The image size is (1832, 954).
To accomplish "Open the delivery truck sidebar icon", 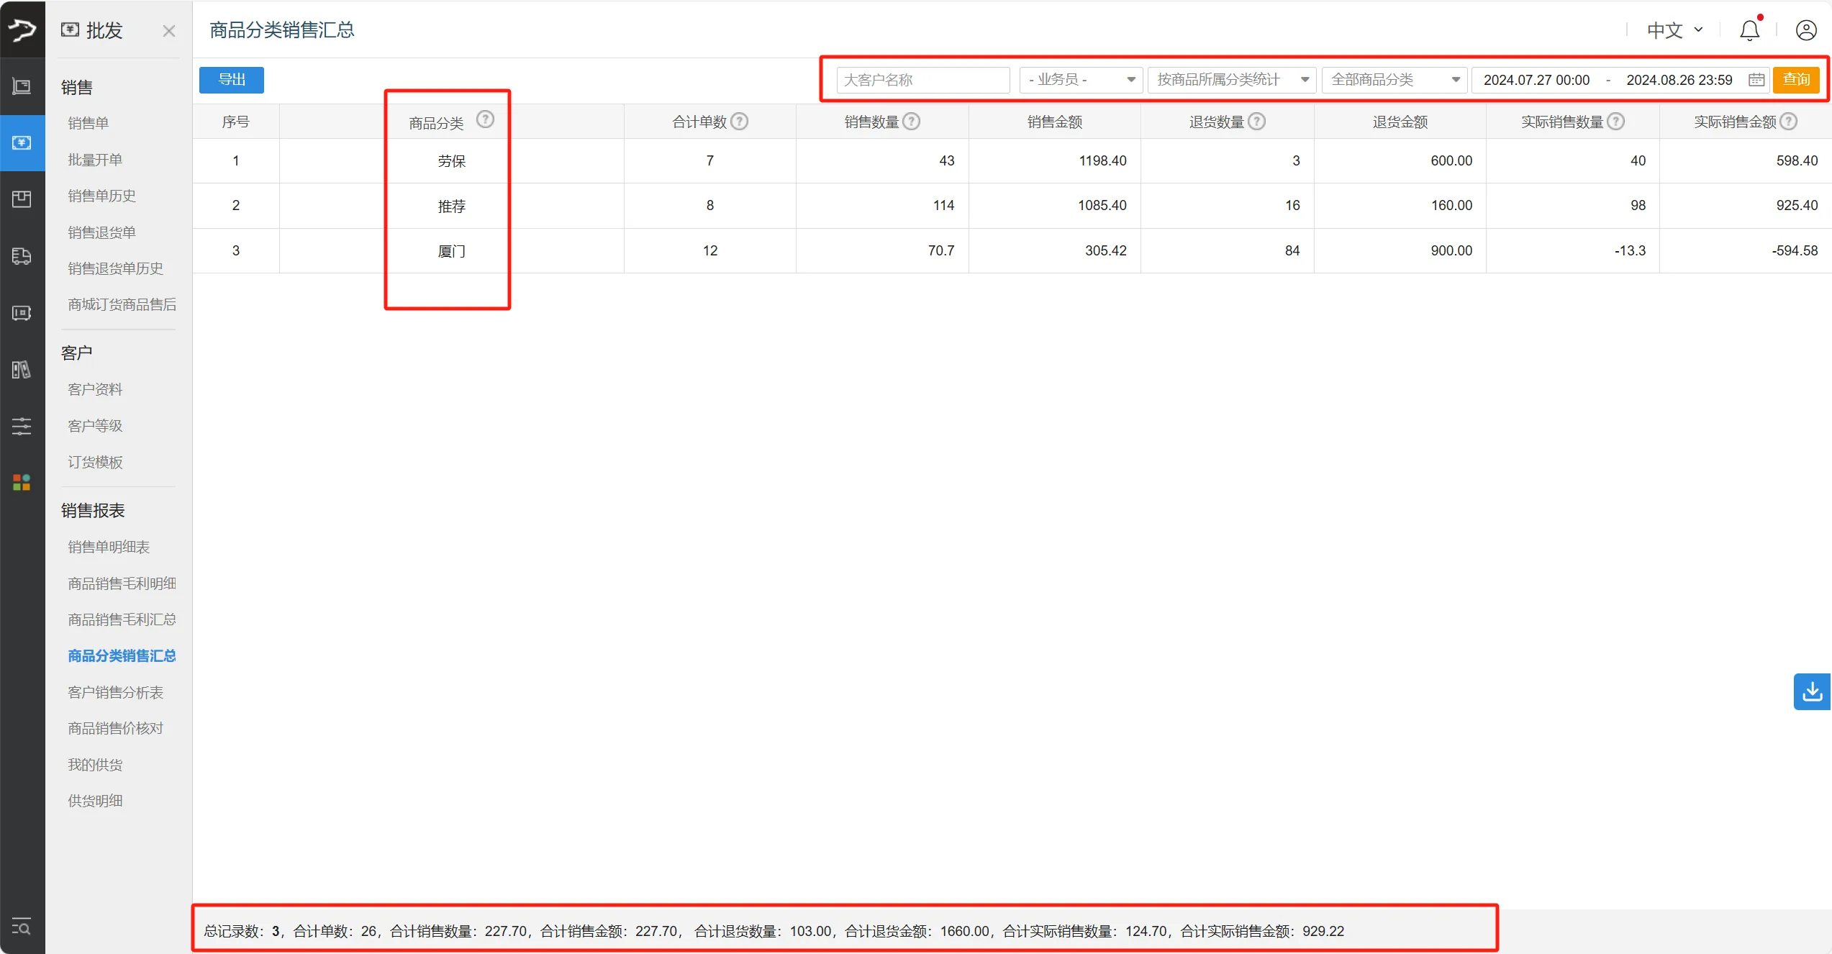I will click(22, 256).
